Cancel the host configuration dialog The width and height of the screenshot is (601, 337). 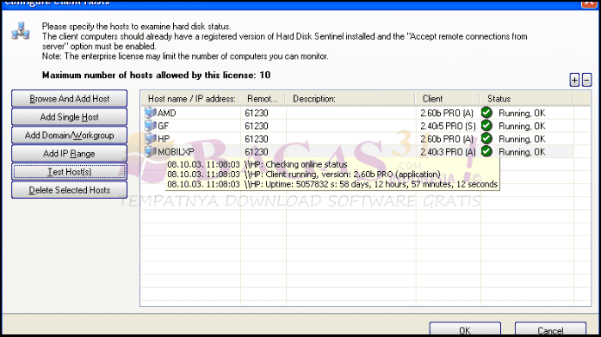click(550, 329)
